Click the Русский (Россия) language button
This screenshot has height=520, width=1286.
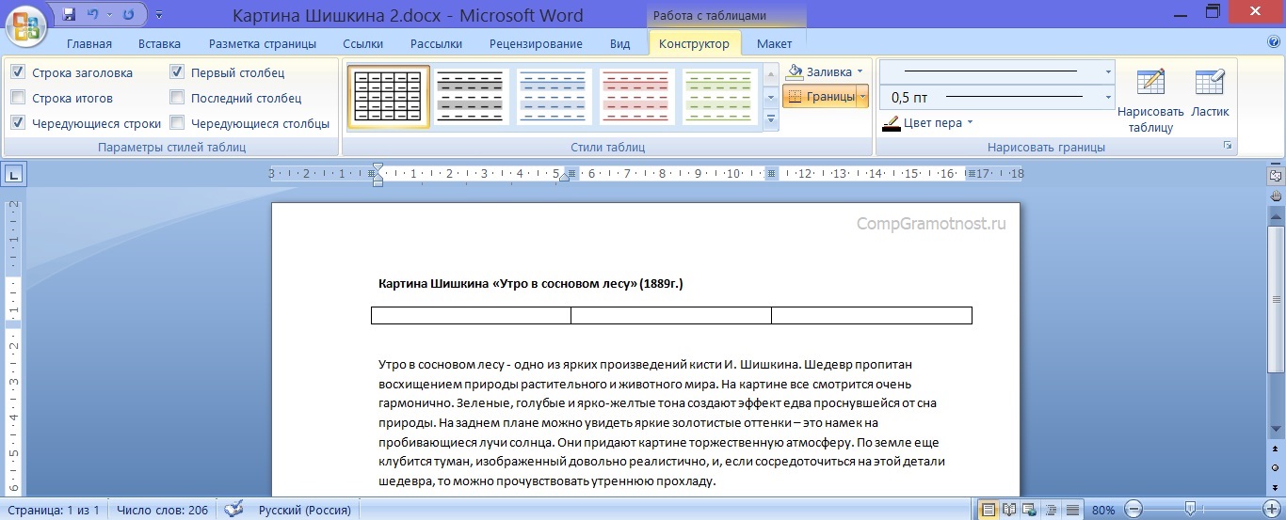tap(304, 510)
